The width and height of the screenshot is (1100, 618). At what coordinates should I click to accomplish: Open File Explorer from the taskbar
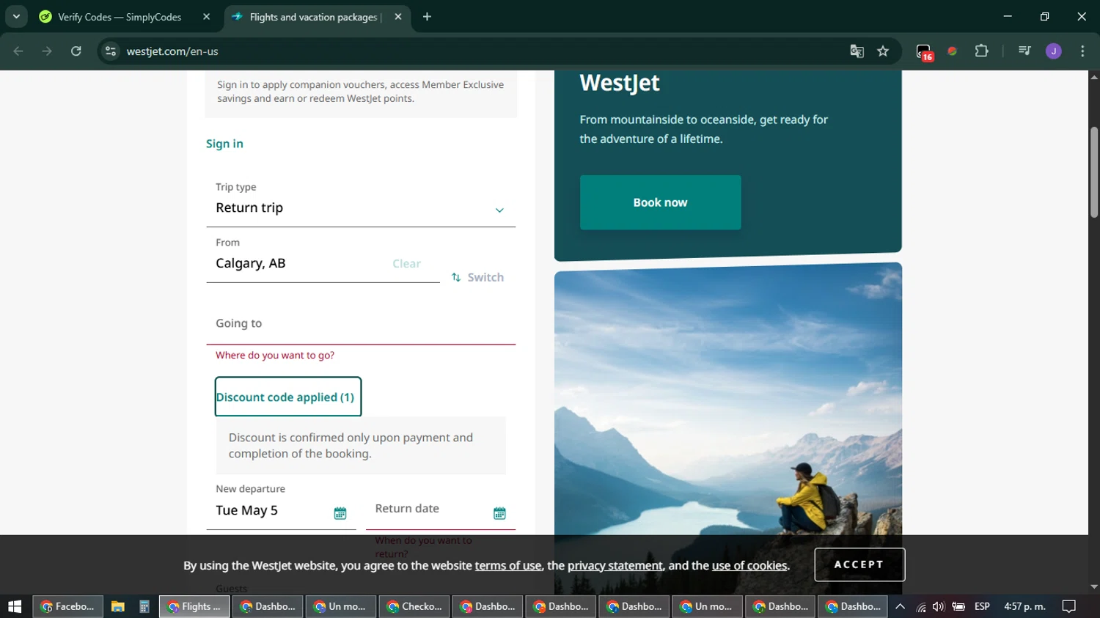[117, 606]
